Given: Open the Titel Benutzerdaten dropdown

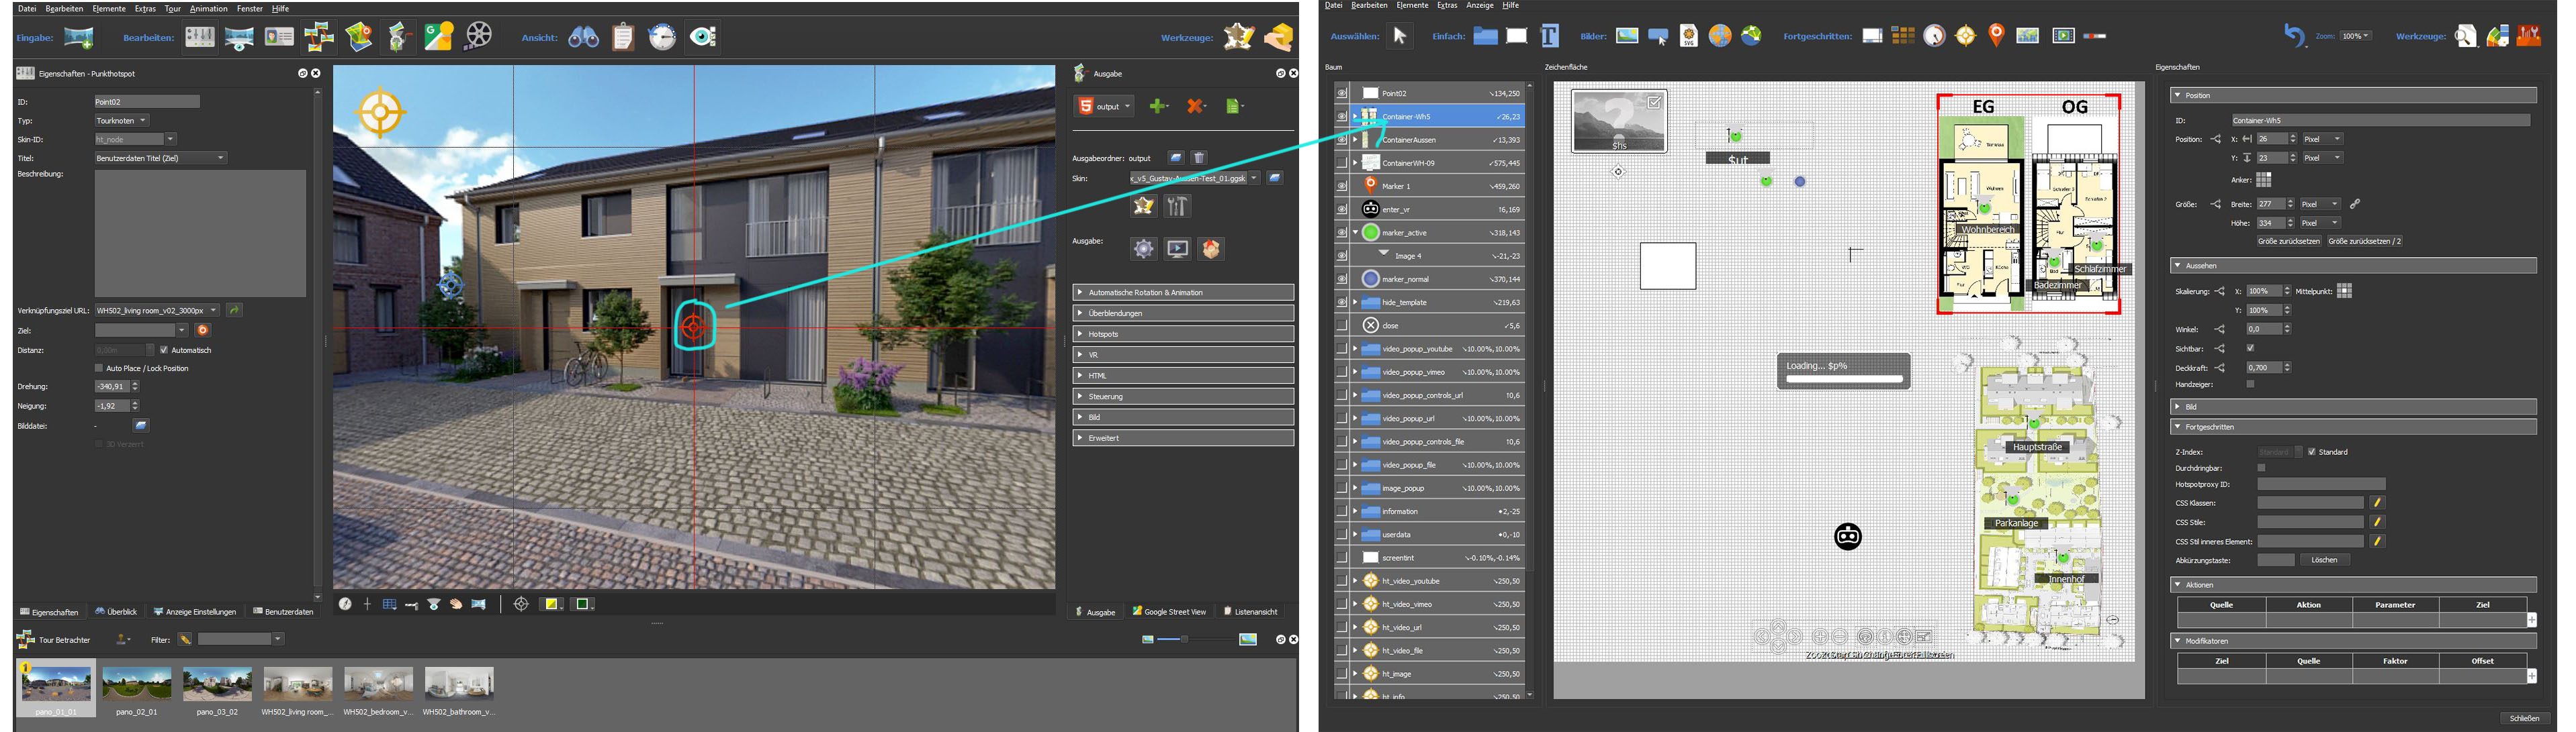Looking at the screenshot, I should [161, 158].
